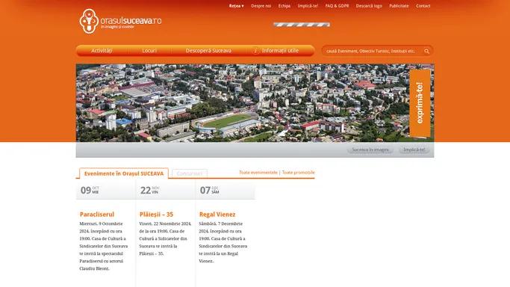The image size is (510, 287).
Task: Open the Plăieșii – 35 event
Action: pyautogui.click(x=156, y=215)
